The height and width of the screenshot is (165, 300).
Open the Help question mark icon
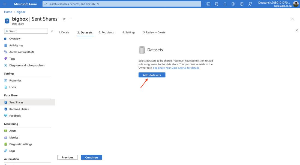pyautogui.click(x=242, y=4)
